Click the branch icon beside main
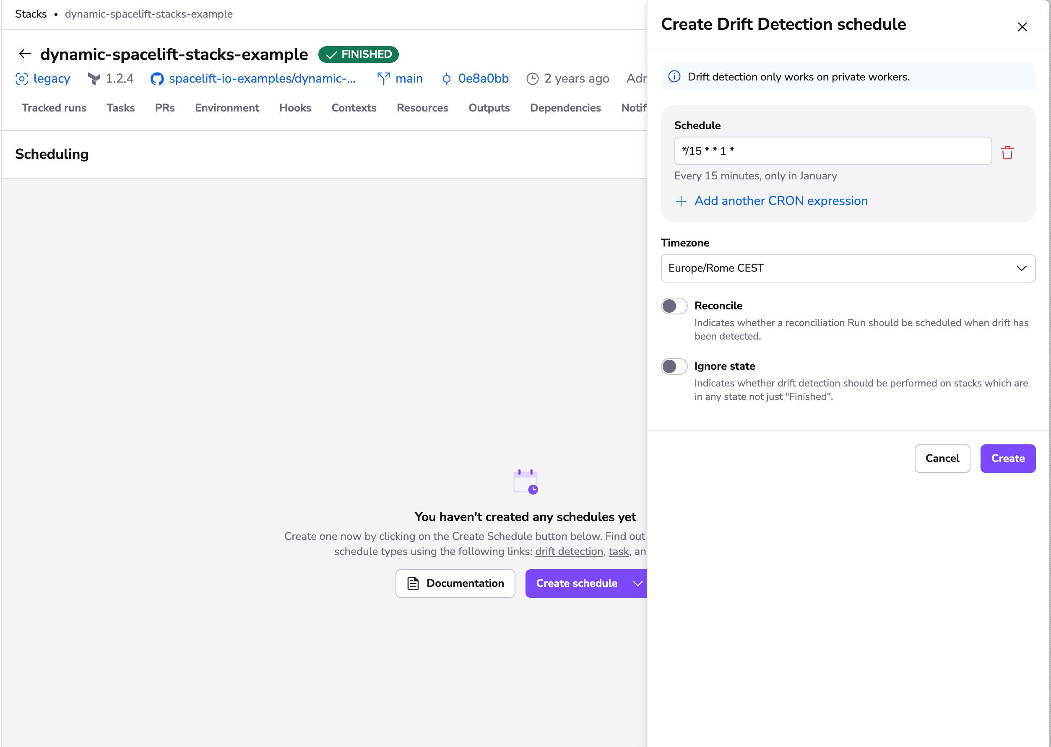 pyautogui.click(x=383, y=79)
